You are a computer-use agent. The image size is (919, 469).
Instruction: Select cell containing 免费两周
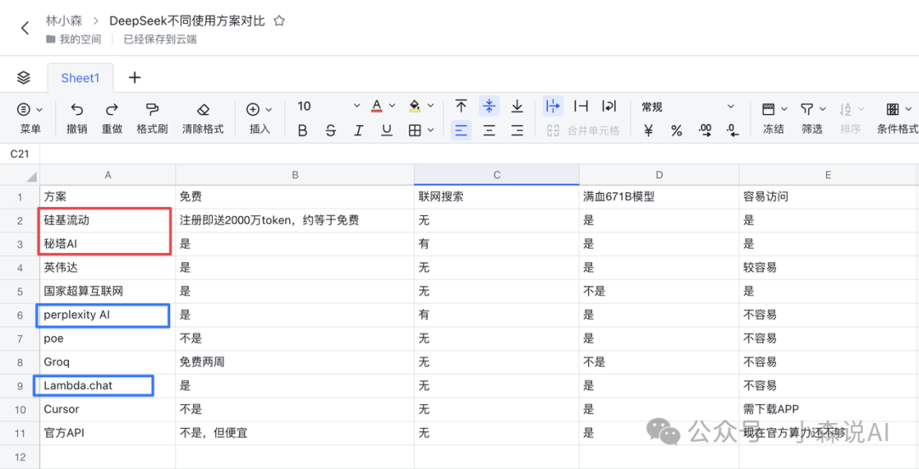coord(294,363)
